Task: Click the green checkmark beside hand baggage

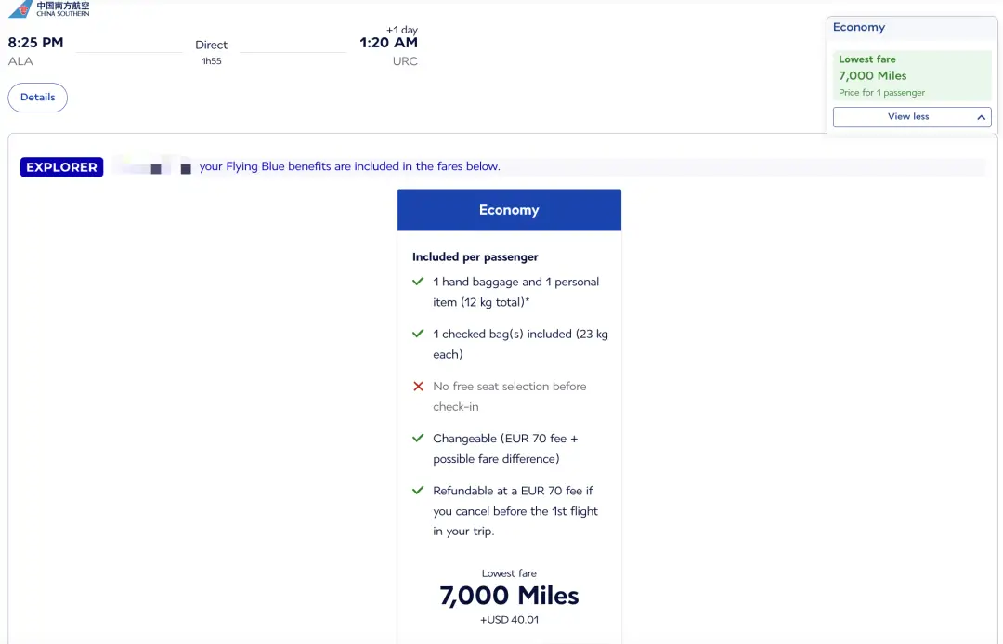Action: tap(418, 282)
